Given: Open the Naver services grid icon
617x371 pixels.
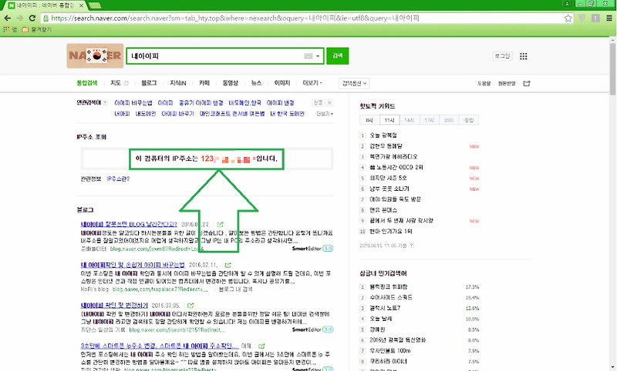Looking at the screenshot, I should (x=524, y=56).
